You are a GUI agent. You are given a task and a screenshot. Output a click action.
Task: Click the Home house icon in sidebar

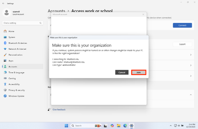(5, 31)
